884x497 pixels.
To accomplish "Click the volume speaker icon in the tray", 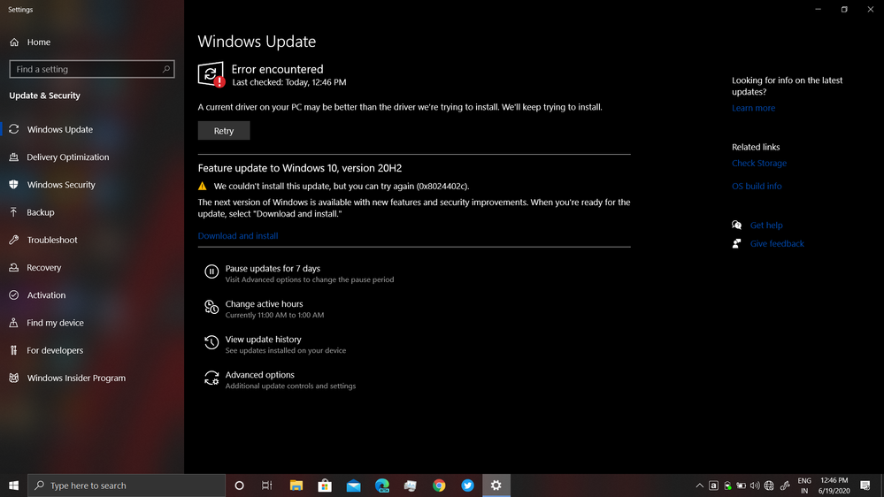I will (755, 486).
